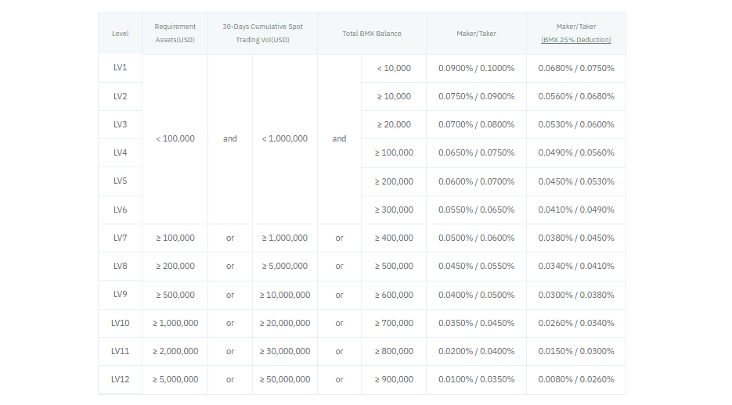
Task: Select the LV12 level cell
Action: (x=120, y=379)
